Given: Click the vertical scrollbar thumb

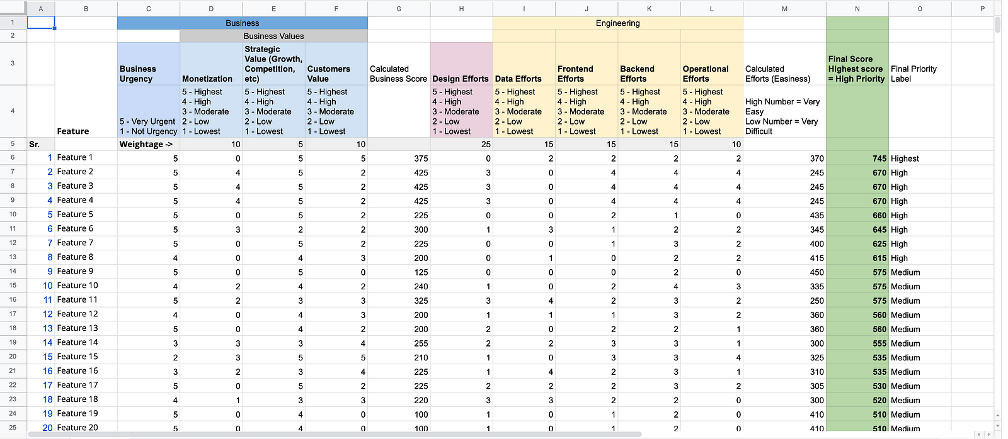Looking at the screenshot, I should [x=997, y=25].
